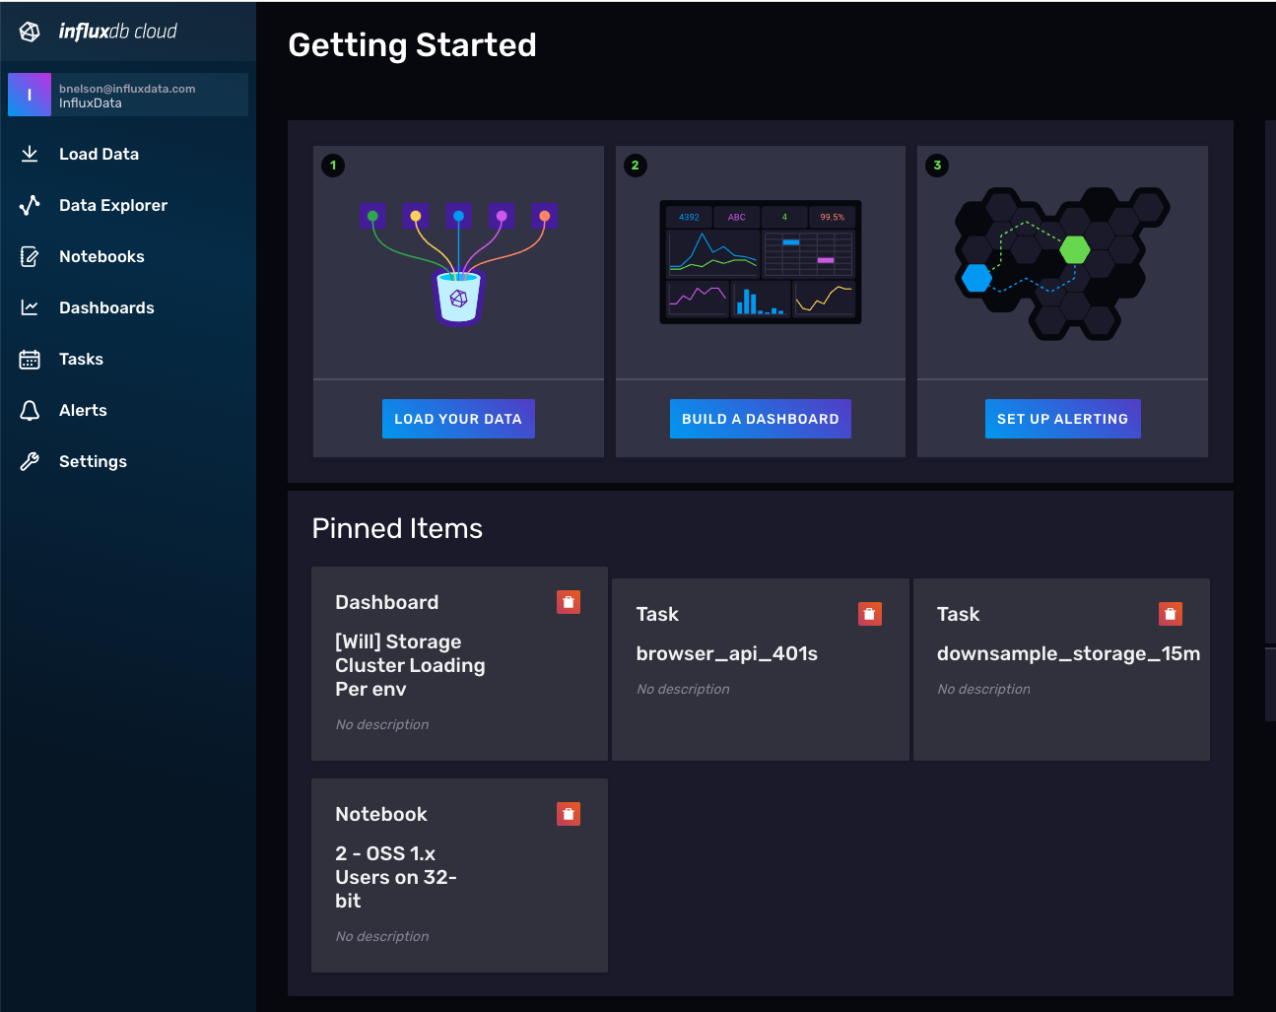Open the bnelson@influxdata.com account panel
This screenshot has height=1012, width=1276.
(127, 94)
